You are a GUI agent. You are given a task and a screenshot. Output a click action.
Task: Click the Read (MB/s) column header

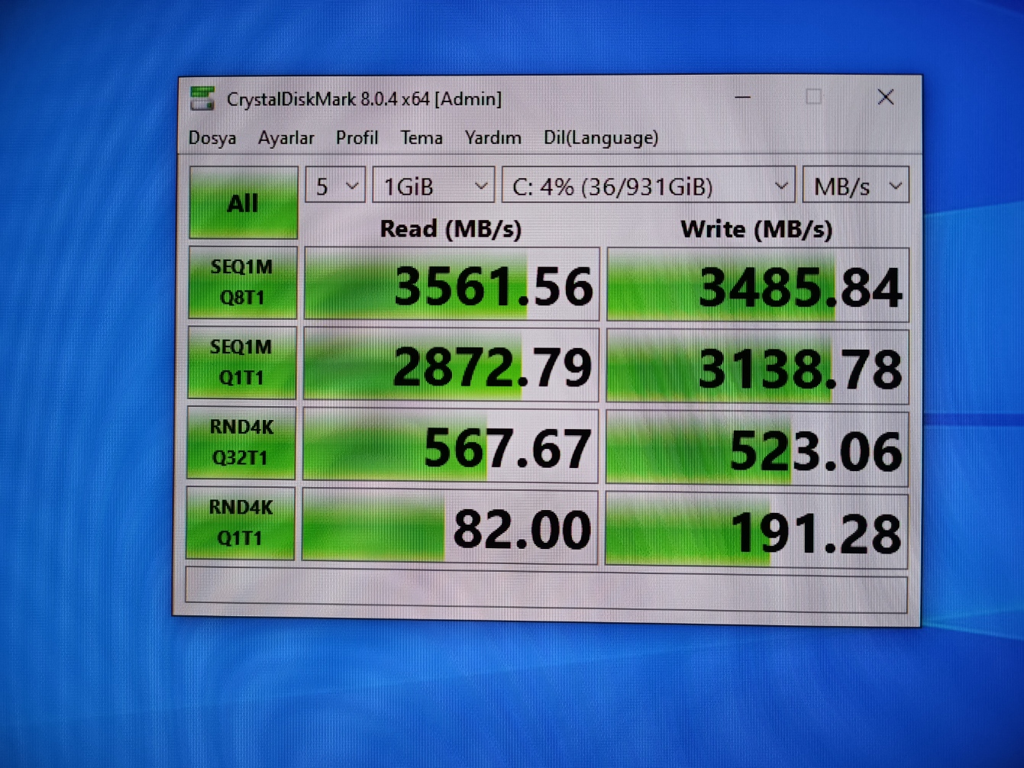[451, 229]
